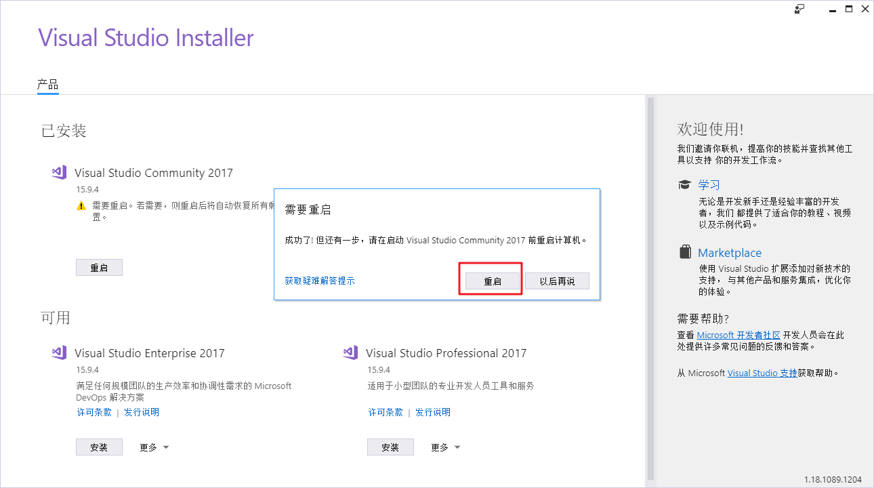
Task: Select the 产品 tab
Action: point(47,85)
